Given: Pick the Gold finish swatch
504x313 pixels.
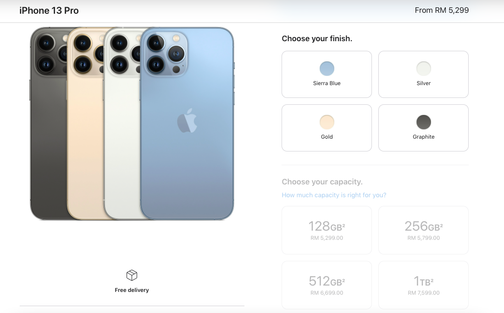Looking at the screenshot, I should (x=327, y=122).
